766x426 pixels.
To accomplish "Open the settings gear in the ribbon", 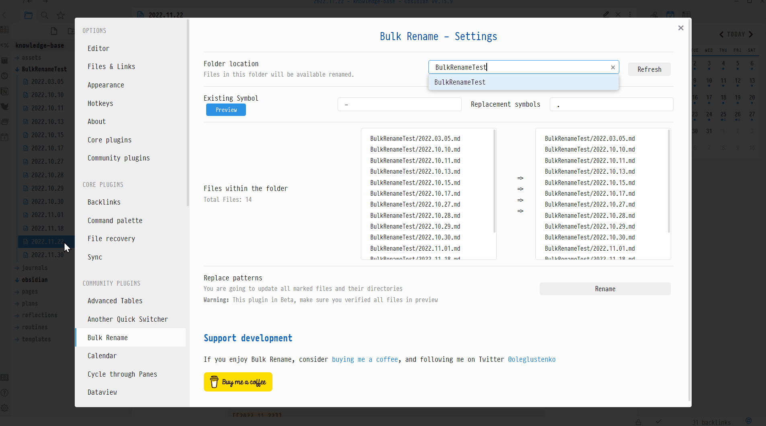I will pyautogui.click(x=5, y=408).
